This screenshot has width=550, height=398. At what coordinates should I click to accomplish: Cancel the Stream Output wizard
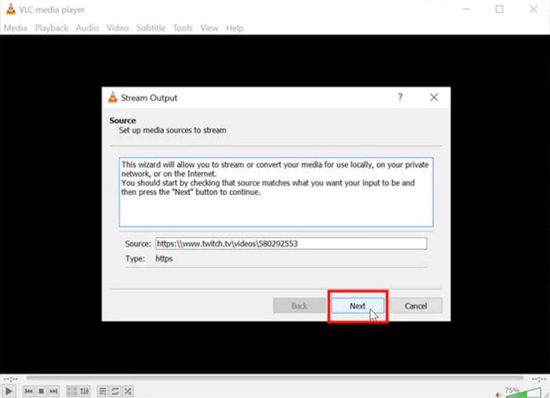(417, 306)
